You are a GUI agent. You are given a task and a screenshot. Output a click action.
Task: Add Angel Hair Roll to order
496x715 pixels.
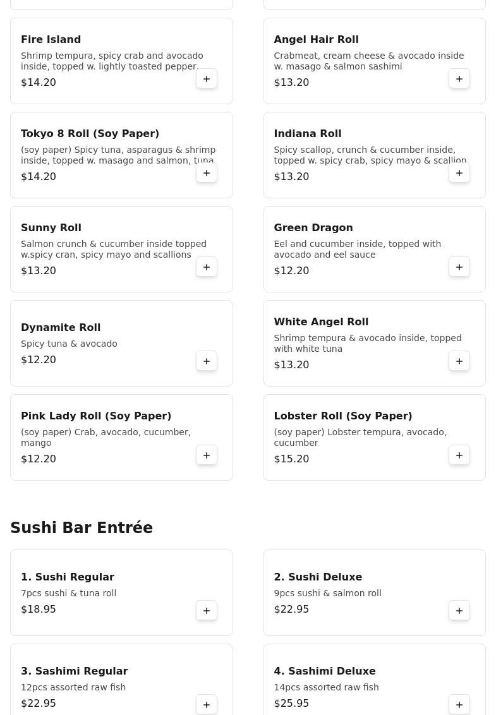click(x=459, y=79)
